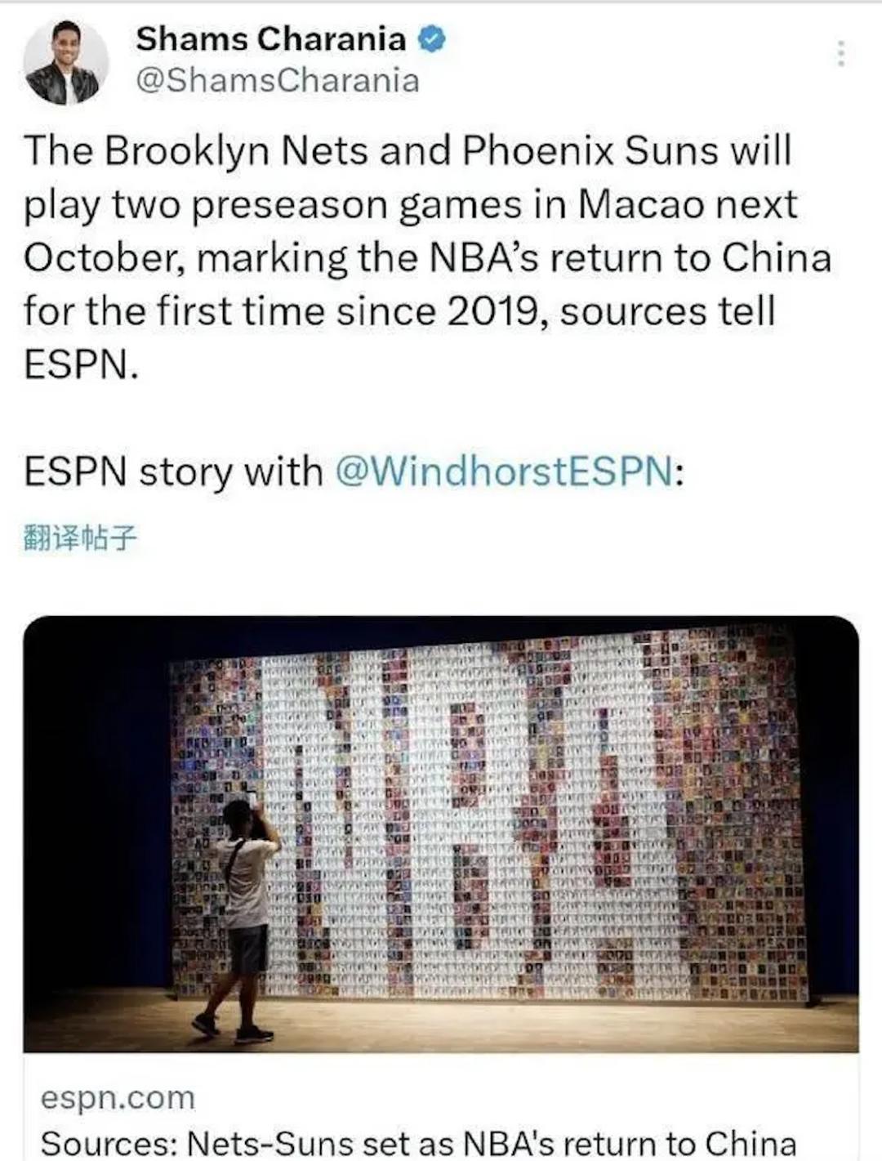
Task: Open headline 'Sources: Nets-Suns set as NBA's return'
Action: tap(417, 1142)
